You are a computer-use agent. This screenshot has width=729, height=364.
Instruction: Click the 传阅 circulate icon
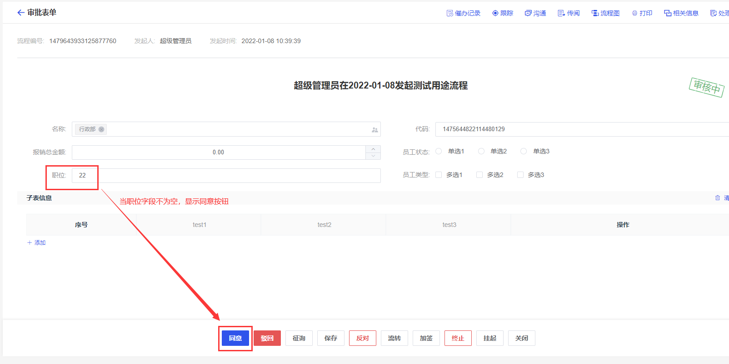561,13
